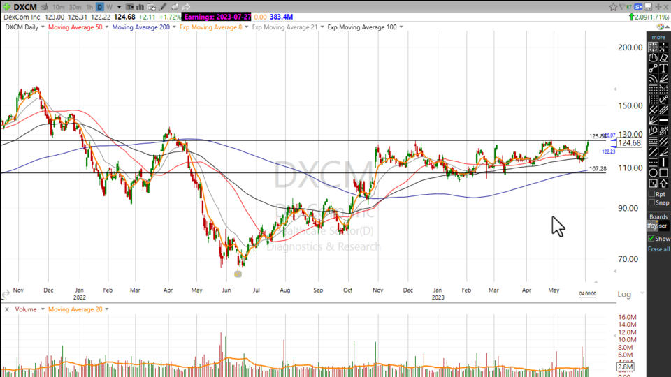Select the #sy board button
This screenshot has width=671, height=377.
pyautogui.click(x=652, y=226)
